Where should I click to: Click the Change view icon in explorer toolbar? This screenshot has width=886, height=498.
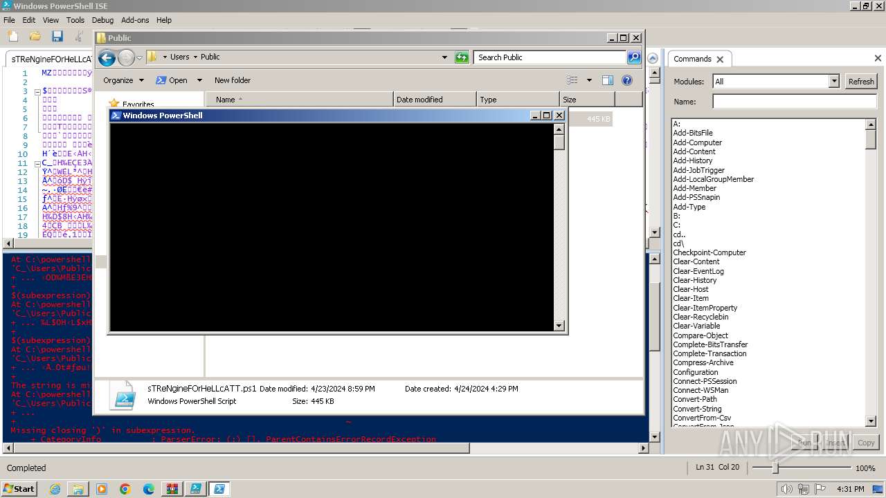pos(572,80)
